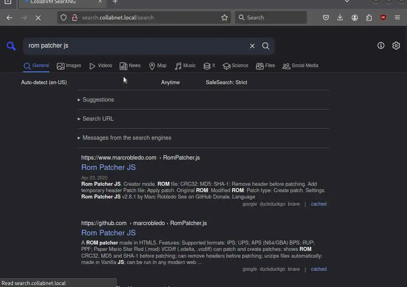This screenshot has width=407, height=287.
Task: Switch to the Music category
Action: pos(185,66)
